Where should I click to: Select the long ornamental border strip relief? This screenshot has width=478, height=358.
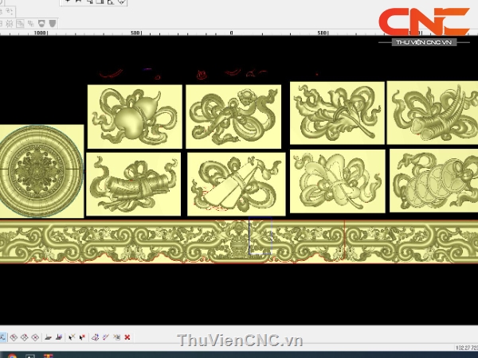tap(239, 241)
